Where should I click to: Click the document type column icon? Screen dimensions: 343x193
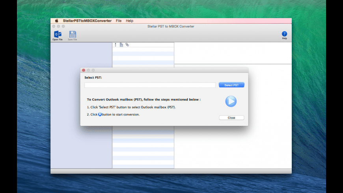pos(121,45)
